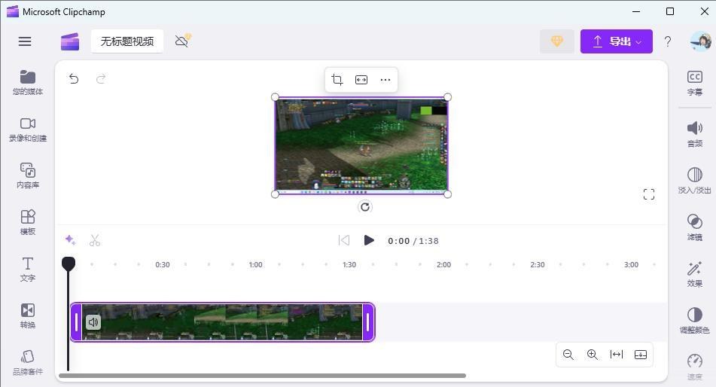Click preview bottom-right resize handle
Screen dimensions: 716x387
click(x=447, y=194)
